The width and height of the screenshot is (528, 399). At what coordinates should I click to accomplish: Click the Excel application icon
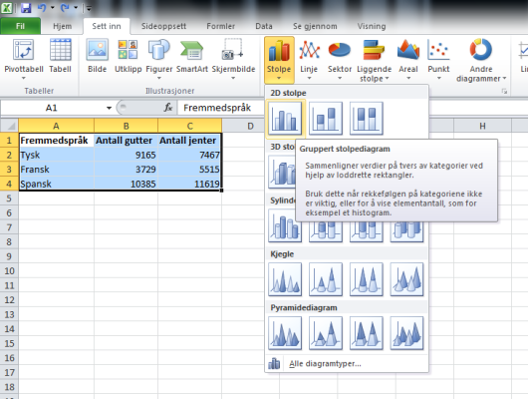coord(7,7)
